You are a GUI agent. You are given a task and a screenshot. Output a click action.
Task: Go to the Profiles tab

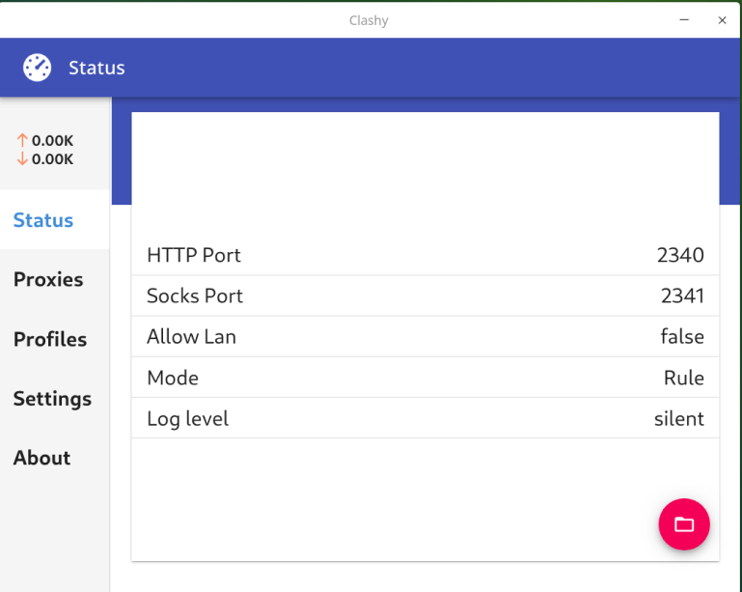[50, 339]
